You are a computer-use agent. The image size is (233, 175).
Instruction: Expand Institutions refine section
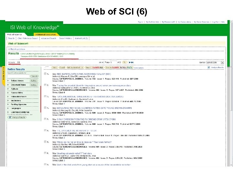[8, 100]
